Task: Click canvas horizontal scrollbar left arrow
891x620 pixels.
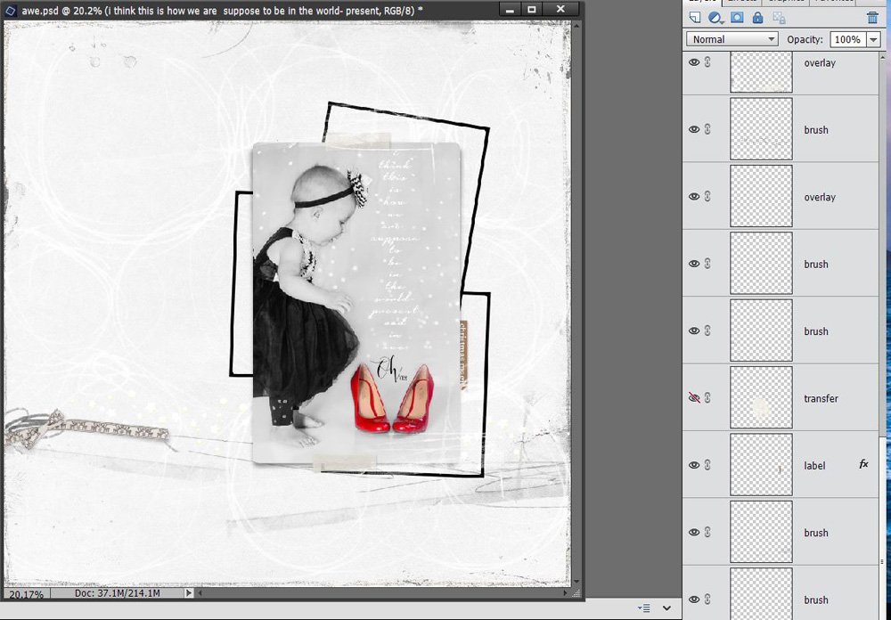Action: (200, 593)
